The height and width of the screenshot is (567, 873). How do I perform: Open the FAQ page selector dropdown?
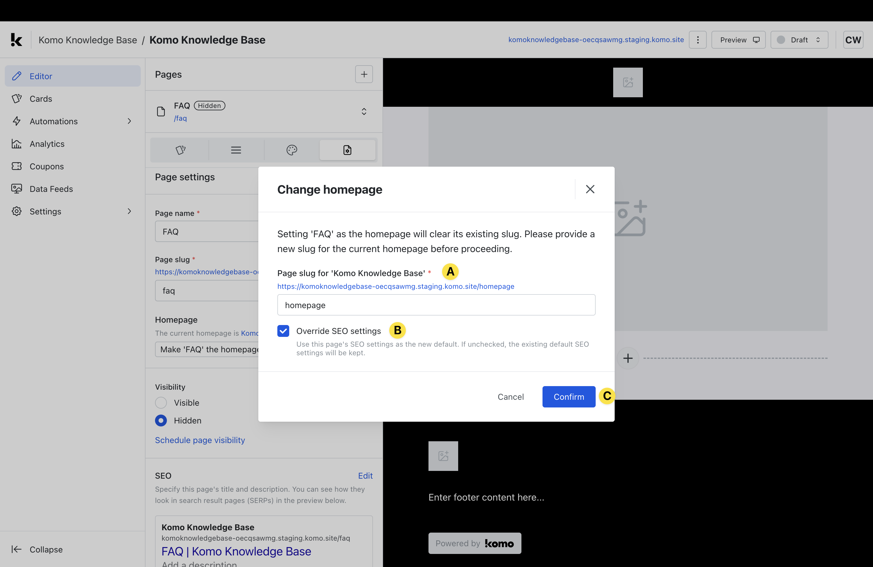click(x=363, y=111)
